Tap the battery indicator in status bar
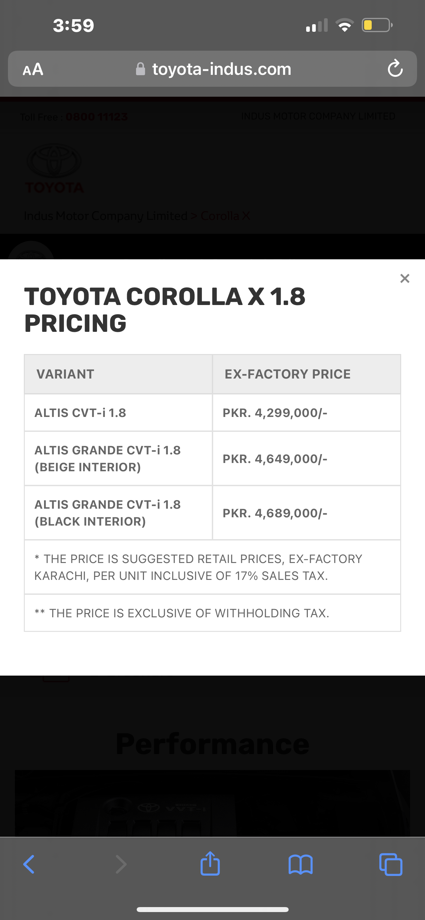 pos(377,25)
